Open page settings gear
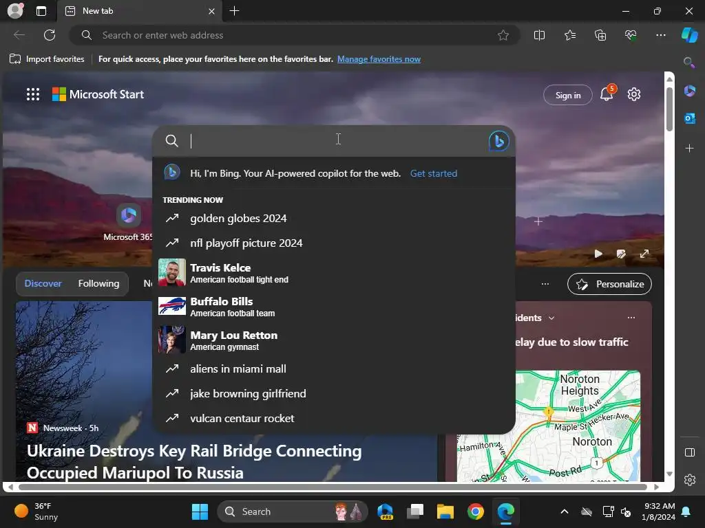 (x=633, y=94)
